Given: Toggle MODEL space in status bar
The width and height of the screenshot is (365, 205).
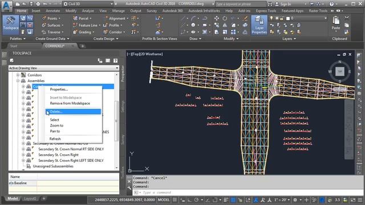Looking at the screenshot, I should 164,200.
